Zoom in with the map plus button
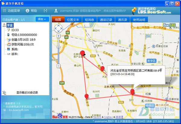This screenshot has height=124, width=181. coord(59,36)
